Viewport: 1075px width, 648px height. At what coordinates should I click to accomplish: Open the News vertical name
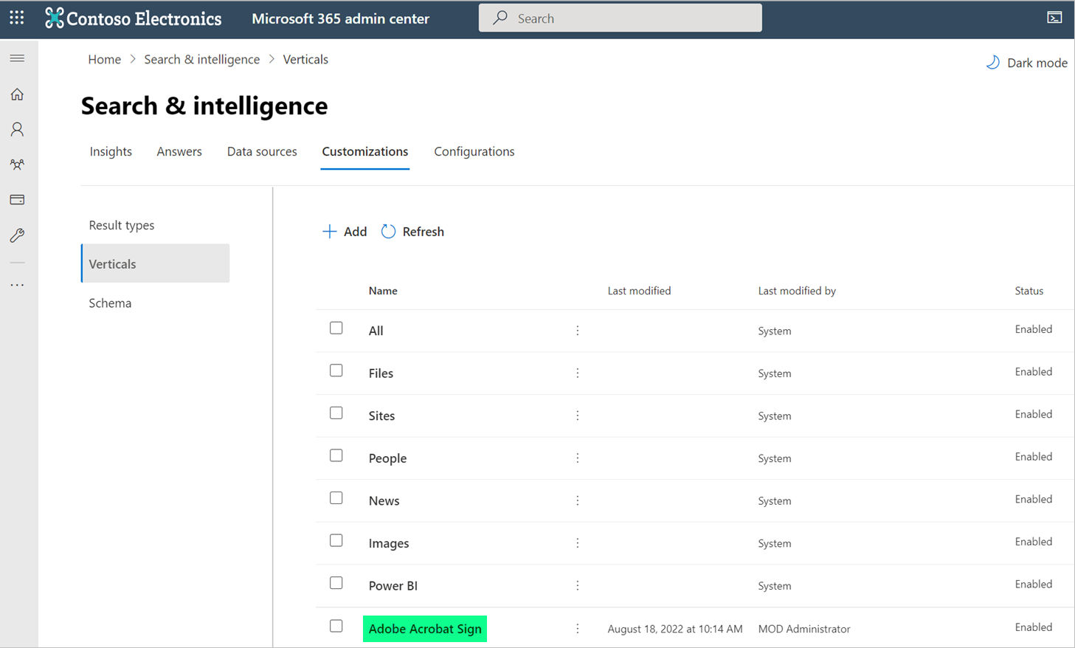pos(384,500)
